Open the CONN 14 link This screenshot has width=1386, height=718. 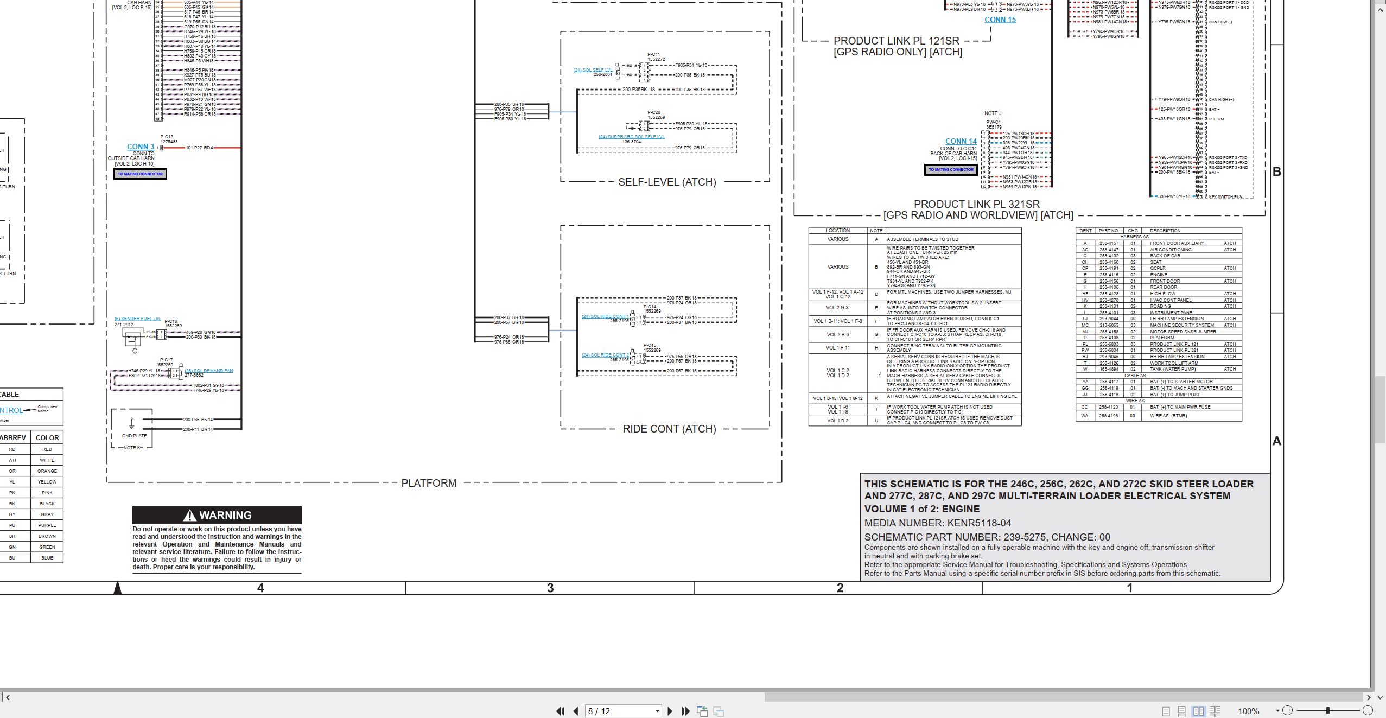(x=961, y=141)
